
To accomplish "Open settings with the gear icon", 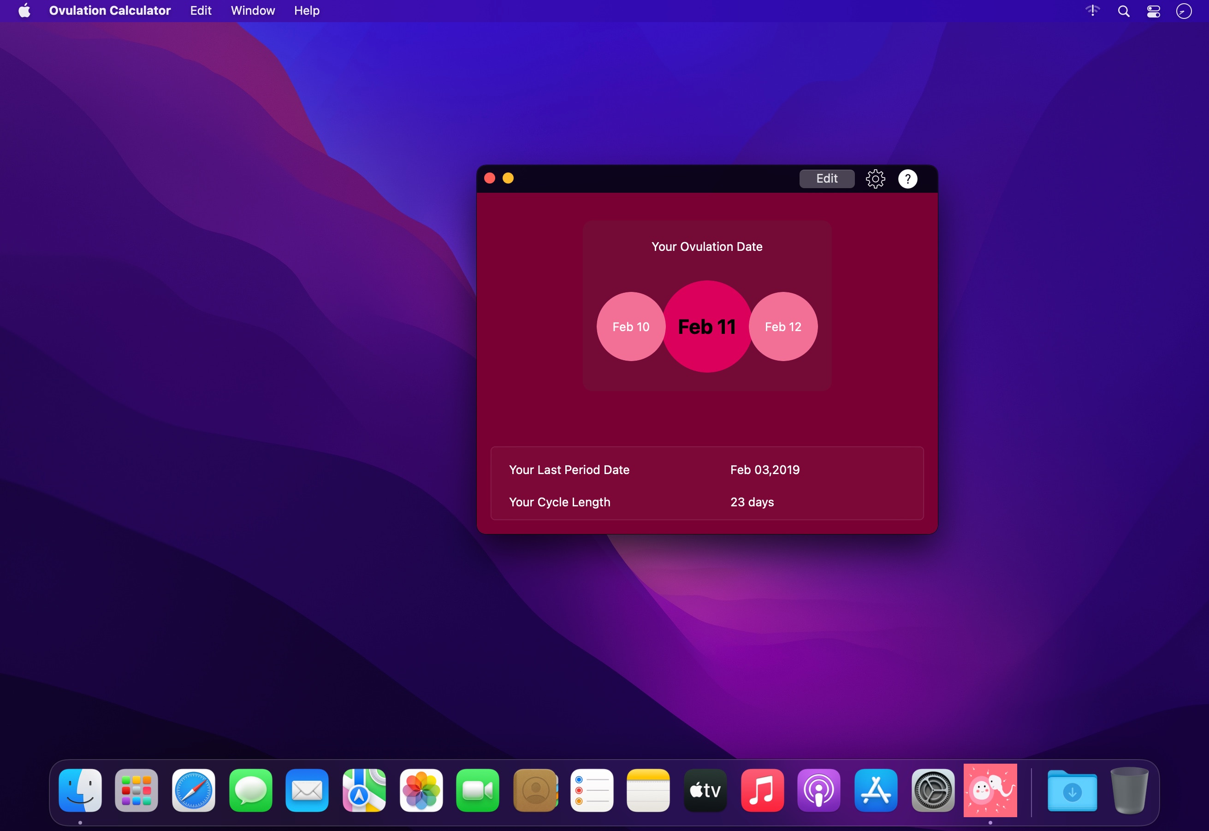I will click(875, 178).
